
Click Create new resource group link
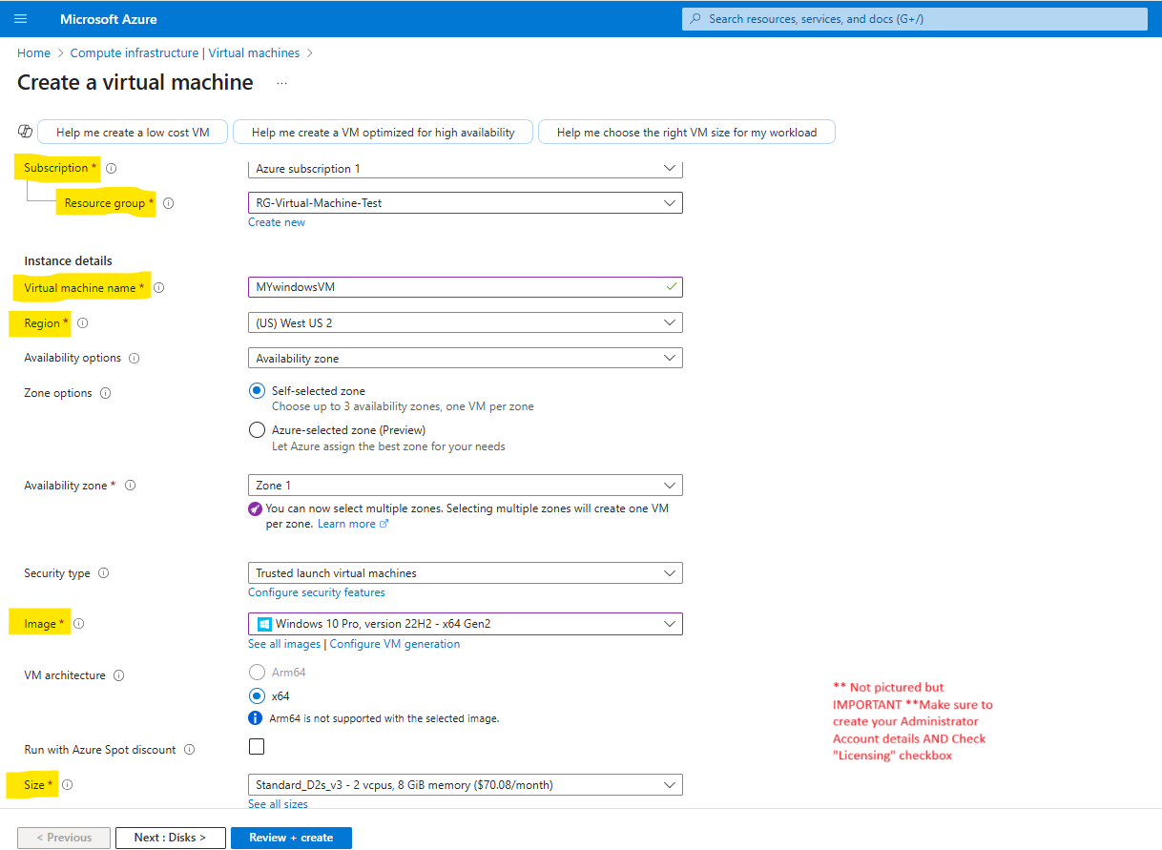point(277,222)
